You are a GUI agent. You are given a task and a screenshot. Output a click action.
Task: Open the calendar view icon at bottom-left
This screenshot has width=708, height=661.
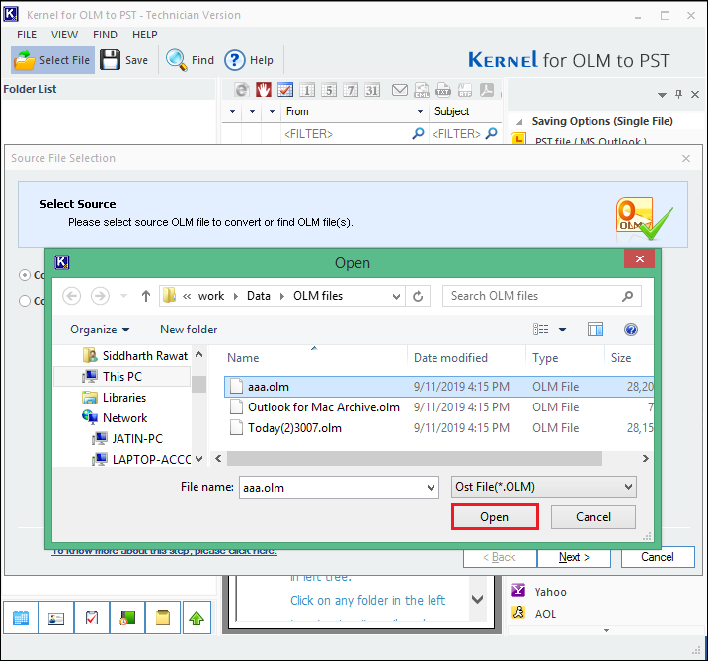(x=21, y=618)
